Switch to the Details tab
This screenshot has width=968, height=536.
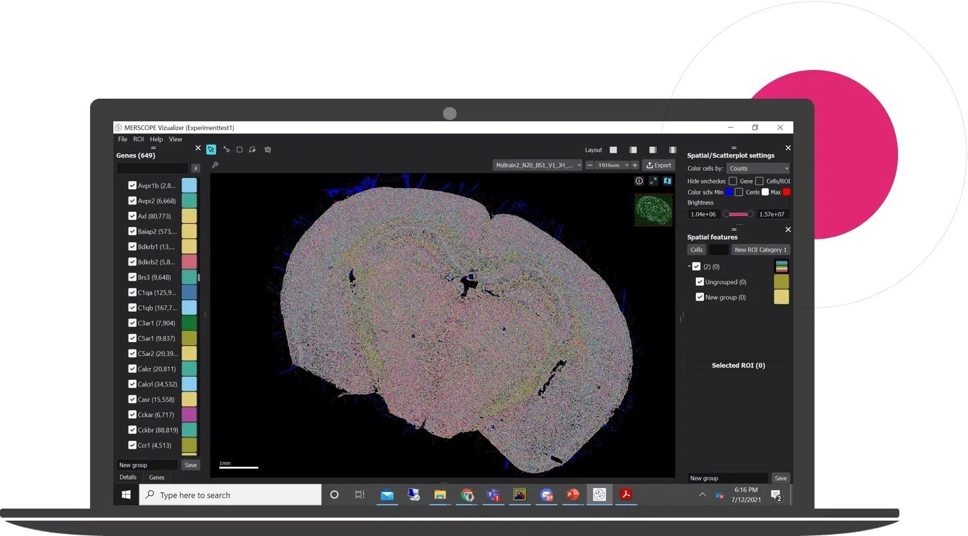pyautogui.click(x=128, y=477)
